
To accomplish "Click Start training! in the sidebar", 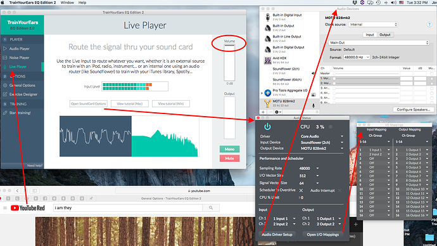I will click(20, 113).
